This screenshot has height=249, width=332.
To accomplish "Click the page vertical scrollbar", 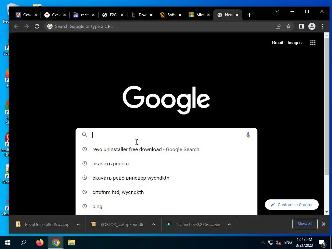I will (x=326, y=106).
